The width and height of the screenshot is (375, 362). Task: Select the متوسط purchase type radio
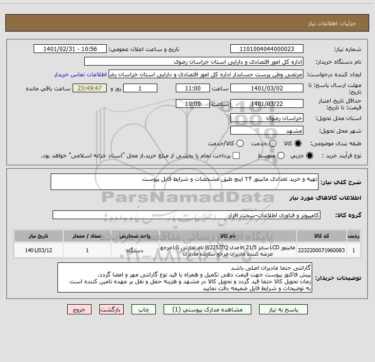281,156
